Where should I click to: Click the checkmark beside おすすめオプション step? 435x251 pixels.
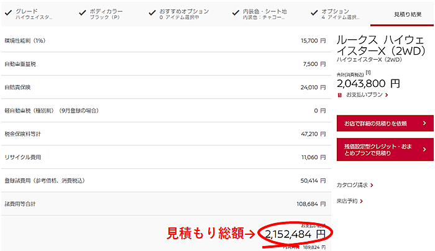point(153,12)
